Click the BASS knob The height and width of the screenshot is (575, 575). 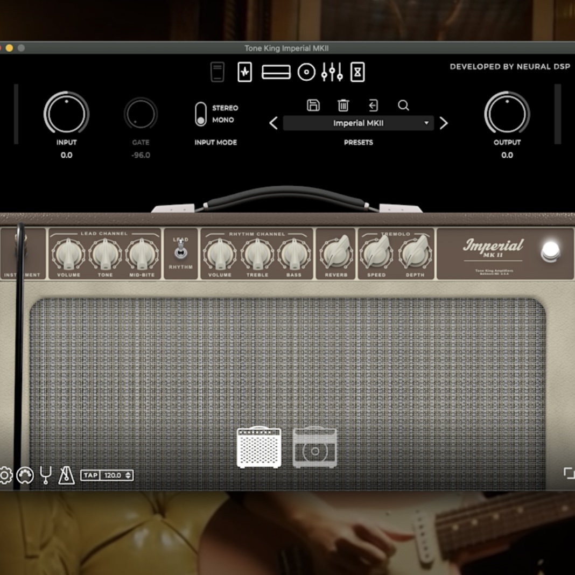click(x=294, y=254)
